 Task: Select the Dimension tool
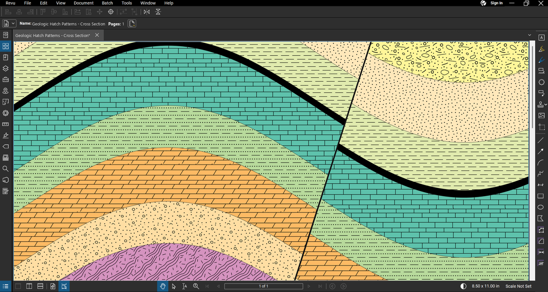click(x=541, y=185)
